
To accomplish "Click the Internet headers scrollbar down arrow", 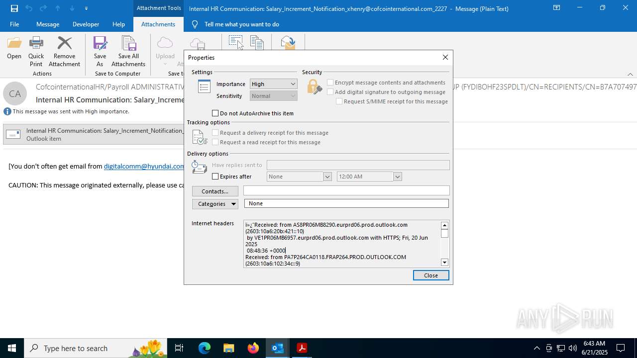I will point(445,262).
